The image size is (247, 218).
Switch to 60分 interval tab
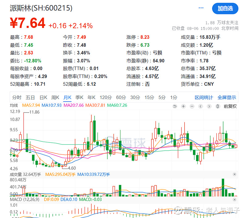[x=121, y=97]
